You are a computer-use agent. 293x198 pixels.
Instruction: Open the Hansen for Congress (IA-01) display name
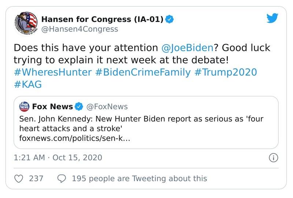coord(102,19)
